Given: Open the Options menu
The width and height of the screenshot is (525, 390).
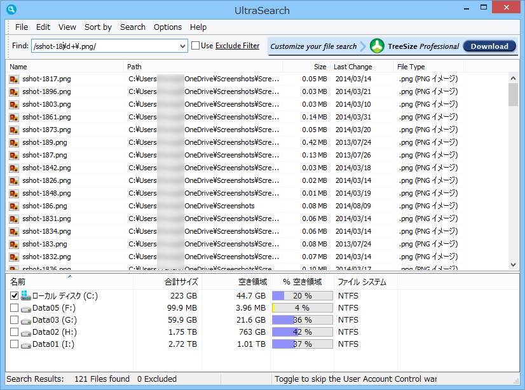Looking at the screenshot, I should pos(167,27).
